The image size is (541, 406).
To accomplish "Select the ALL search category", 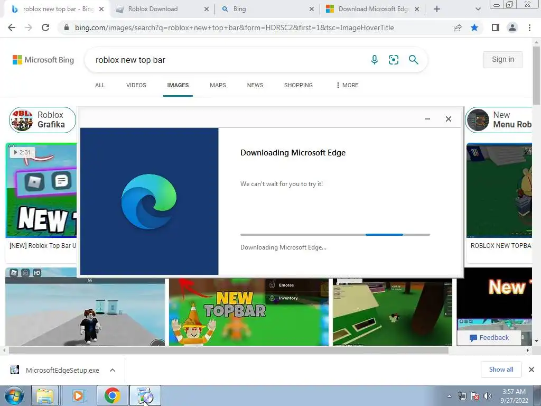I will [x=100, y=85].
